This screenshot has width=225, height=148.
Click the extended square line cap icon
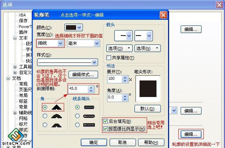click(89, 125)
